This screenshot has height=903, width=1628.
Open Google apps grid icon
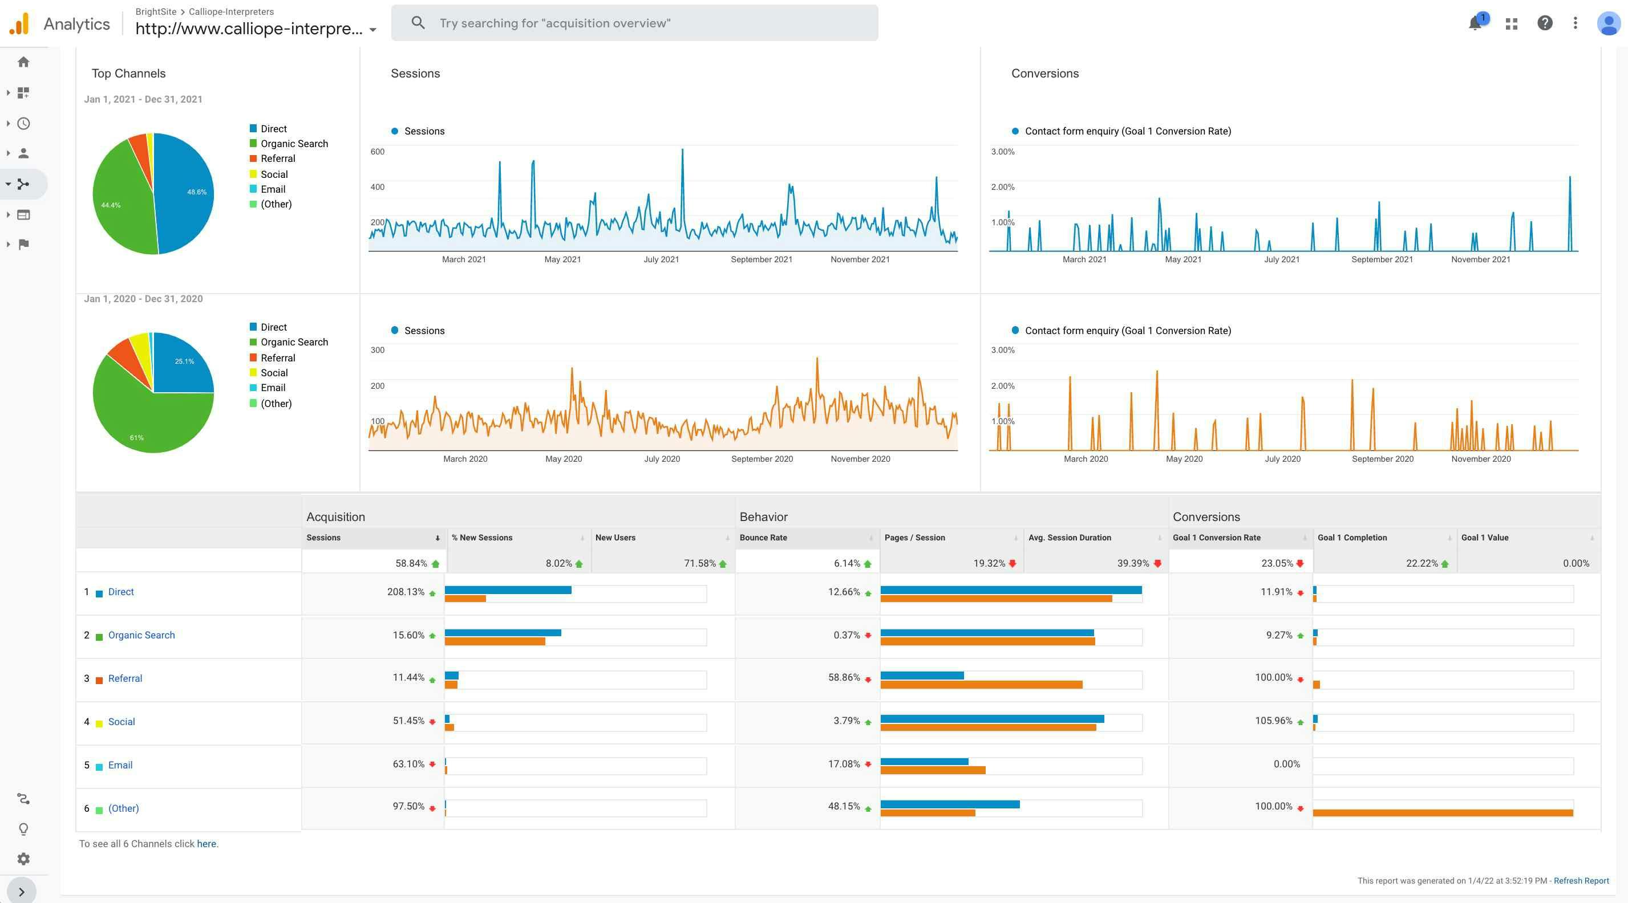[x=1512, y=24]
